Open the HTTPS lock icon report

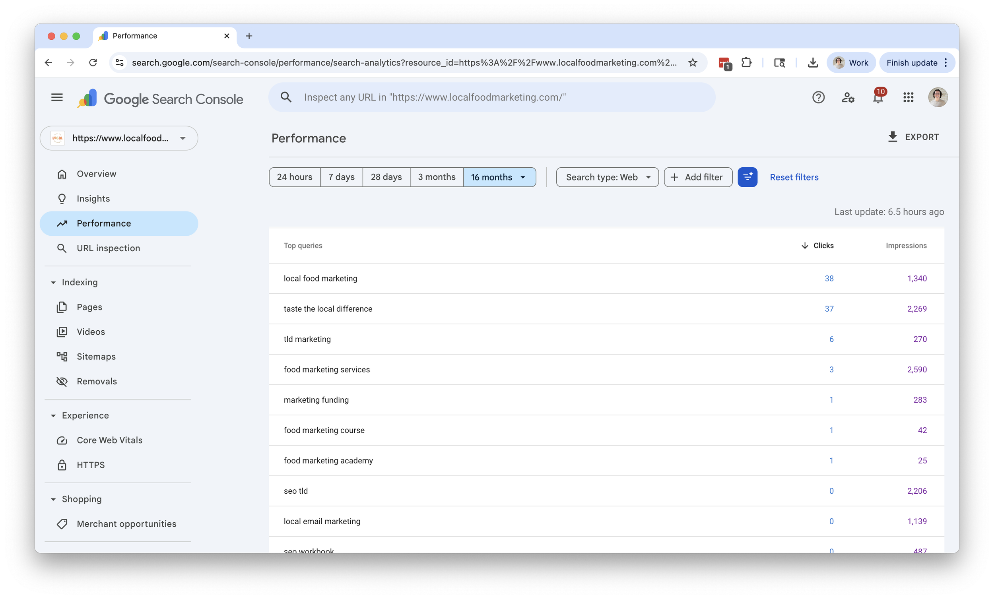(62, 465)
